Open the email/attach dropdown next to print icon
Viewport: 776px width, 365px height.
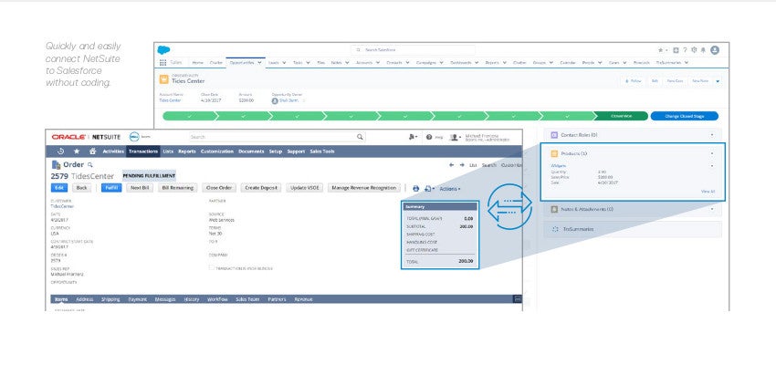click(x=429, y=189)
